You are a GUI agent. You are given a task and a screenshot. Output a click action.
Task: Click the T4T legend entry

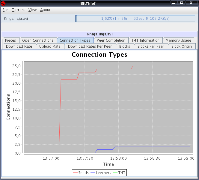(x=119, y=172)
